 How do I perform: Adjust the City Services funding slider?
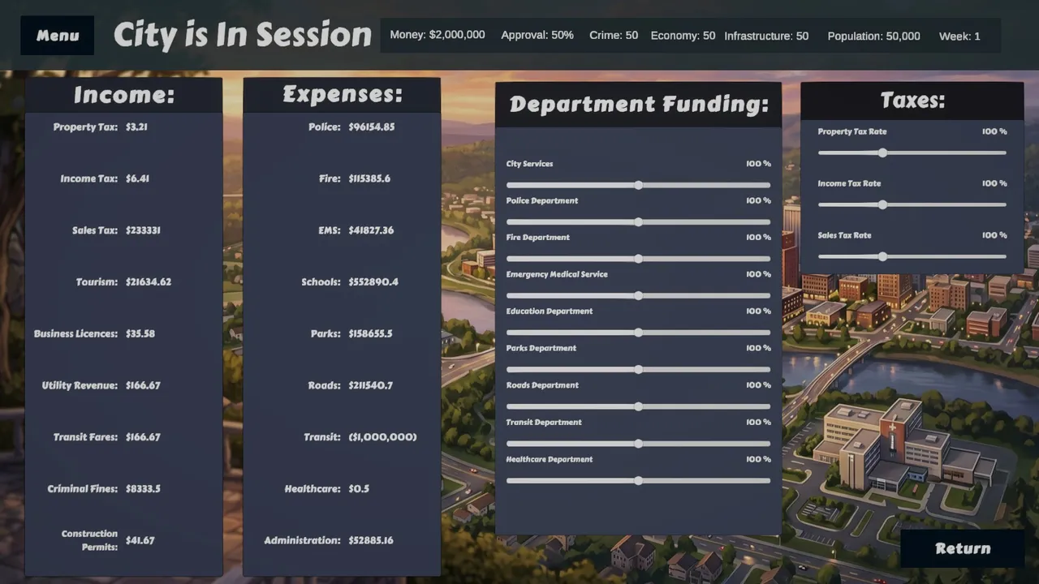[638, 185]
